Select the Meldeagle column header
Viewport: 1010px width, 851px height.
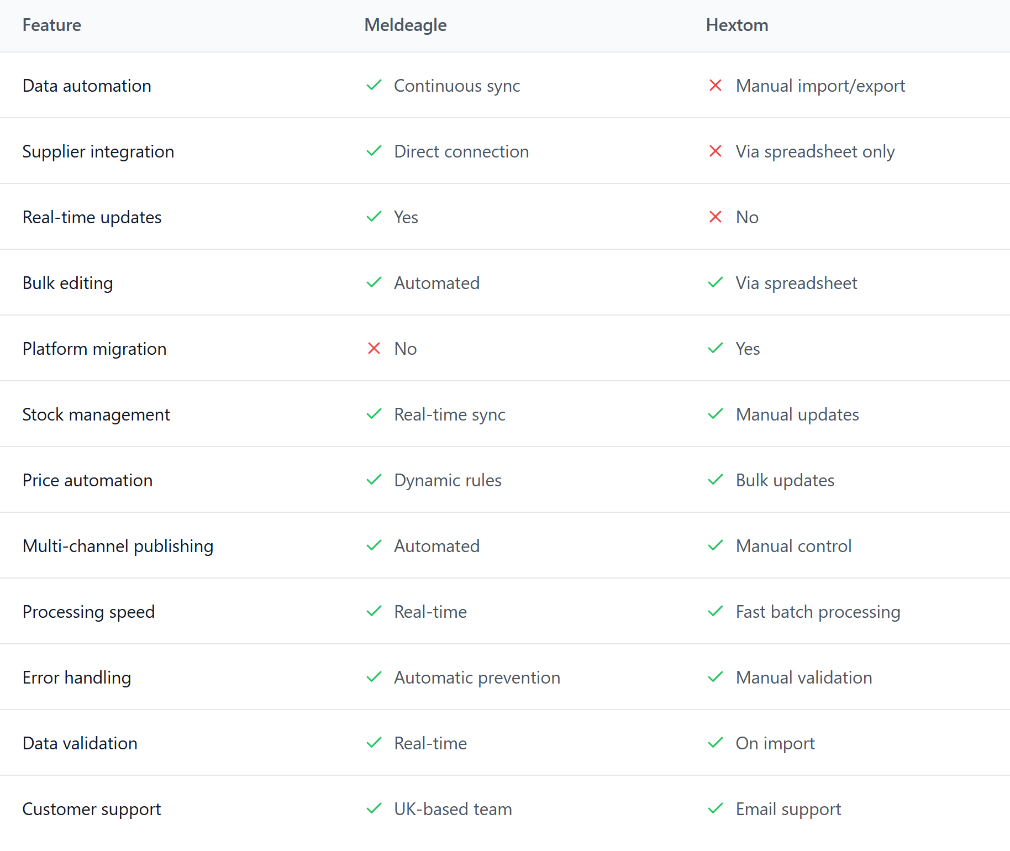pos(406,25)
